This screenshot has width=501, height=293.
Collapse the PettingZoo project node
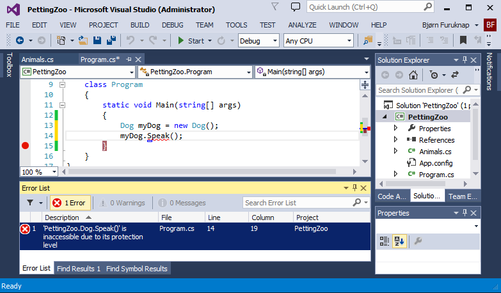[385, 117]
